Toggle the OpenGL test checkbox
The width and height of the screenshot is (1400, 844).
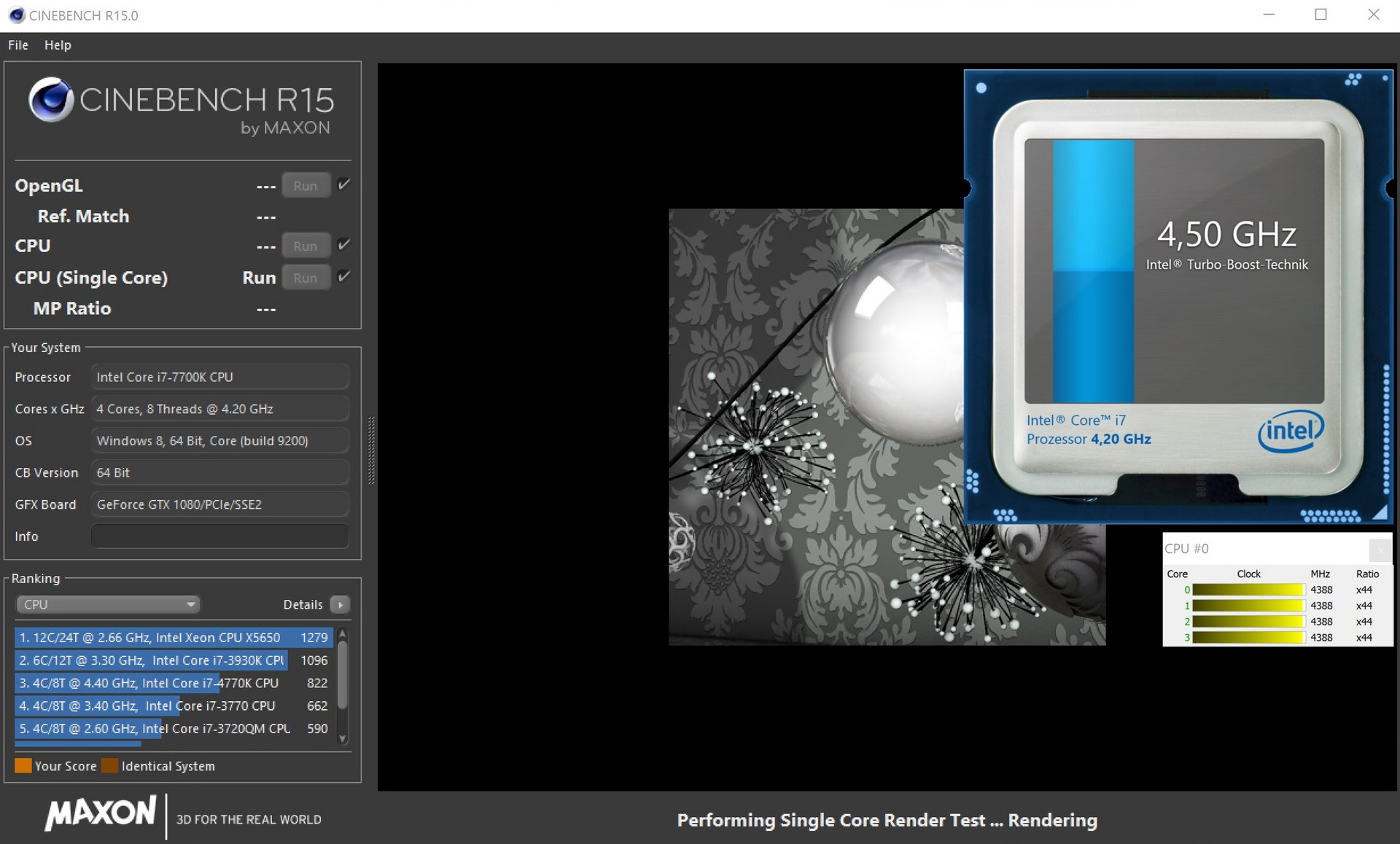coord(344,184)
